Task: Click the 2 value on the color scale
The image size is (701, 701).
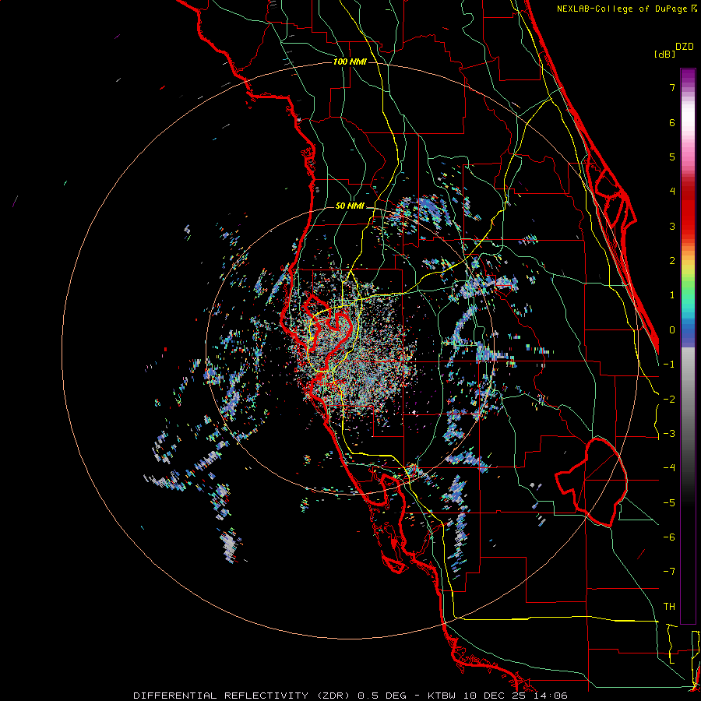Action: [672, 261]
